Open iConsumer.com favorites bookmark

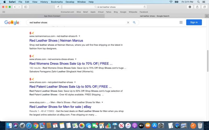click(x=67, y=12)
